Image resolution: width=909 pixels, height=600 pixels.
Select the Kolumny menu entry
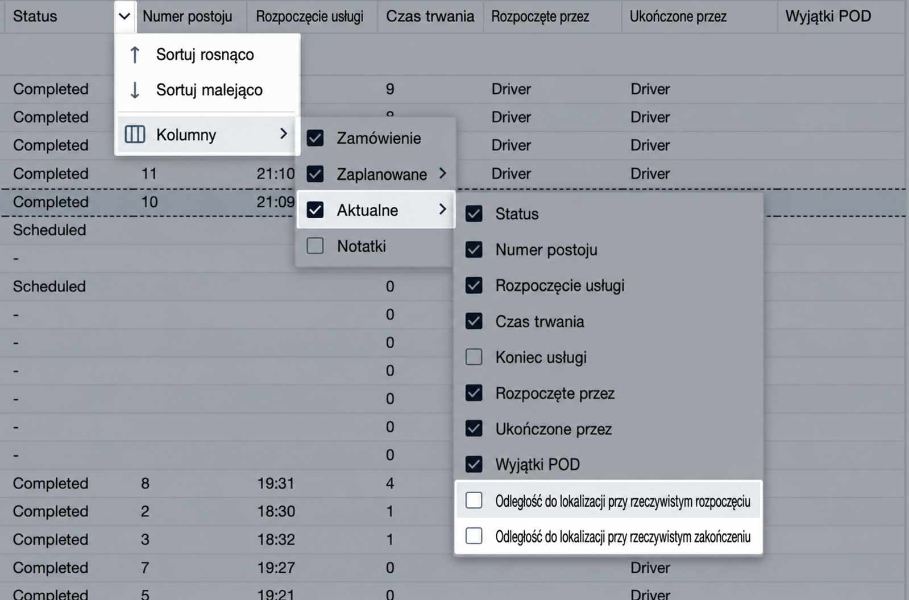coord(207,135)
